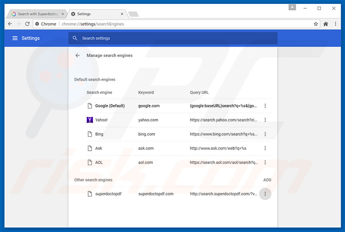The image size is (345, 232).
Task: Click the Other search engines heading
Action: 93,180
